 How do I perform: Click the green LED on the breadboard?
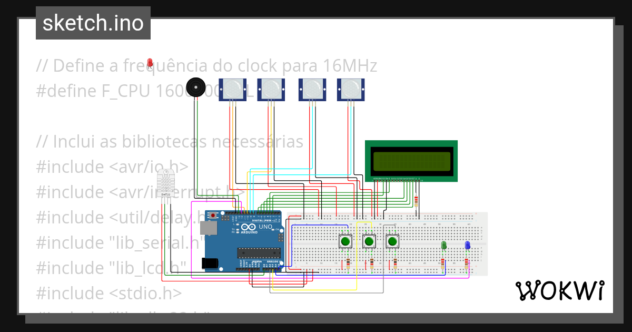(444, 245)
